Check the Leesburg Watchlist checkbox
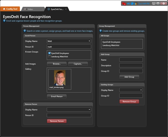This screenshot has height=137, width=168. 49,56
